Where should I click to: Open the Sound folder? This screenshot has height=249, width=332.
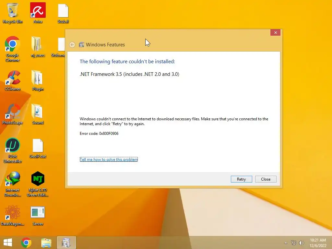tap(38, 114)
